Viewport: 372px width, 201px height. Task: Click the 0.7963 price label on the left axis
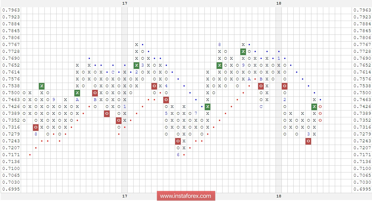pos(11,10)
